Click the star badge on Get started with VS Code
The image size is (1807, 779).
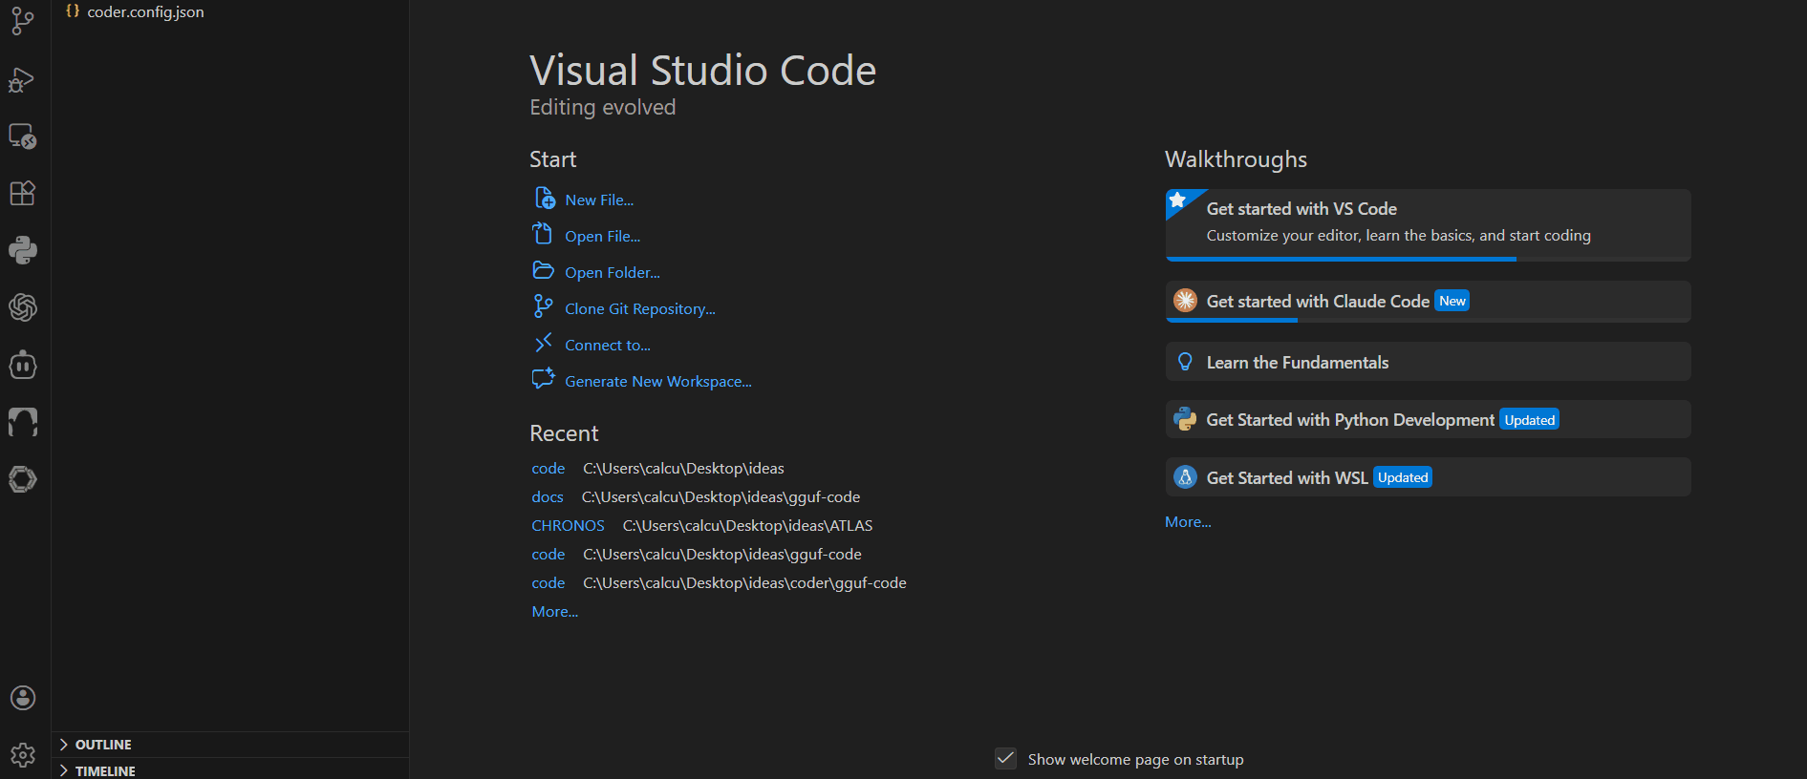coord(1178,200)
